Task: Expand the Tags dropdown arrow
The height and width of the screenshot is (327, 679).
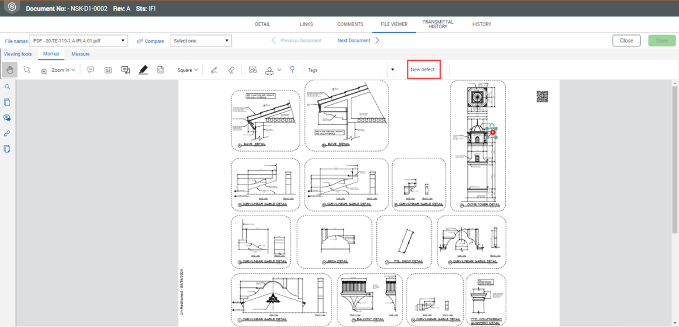Action: tap(392, 70)
